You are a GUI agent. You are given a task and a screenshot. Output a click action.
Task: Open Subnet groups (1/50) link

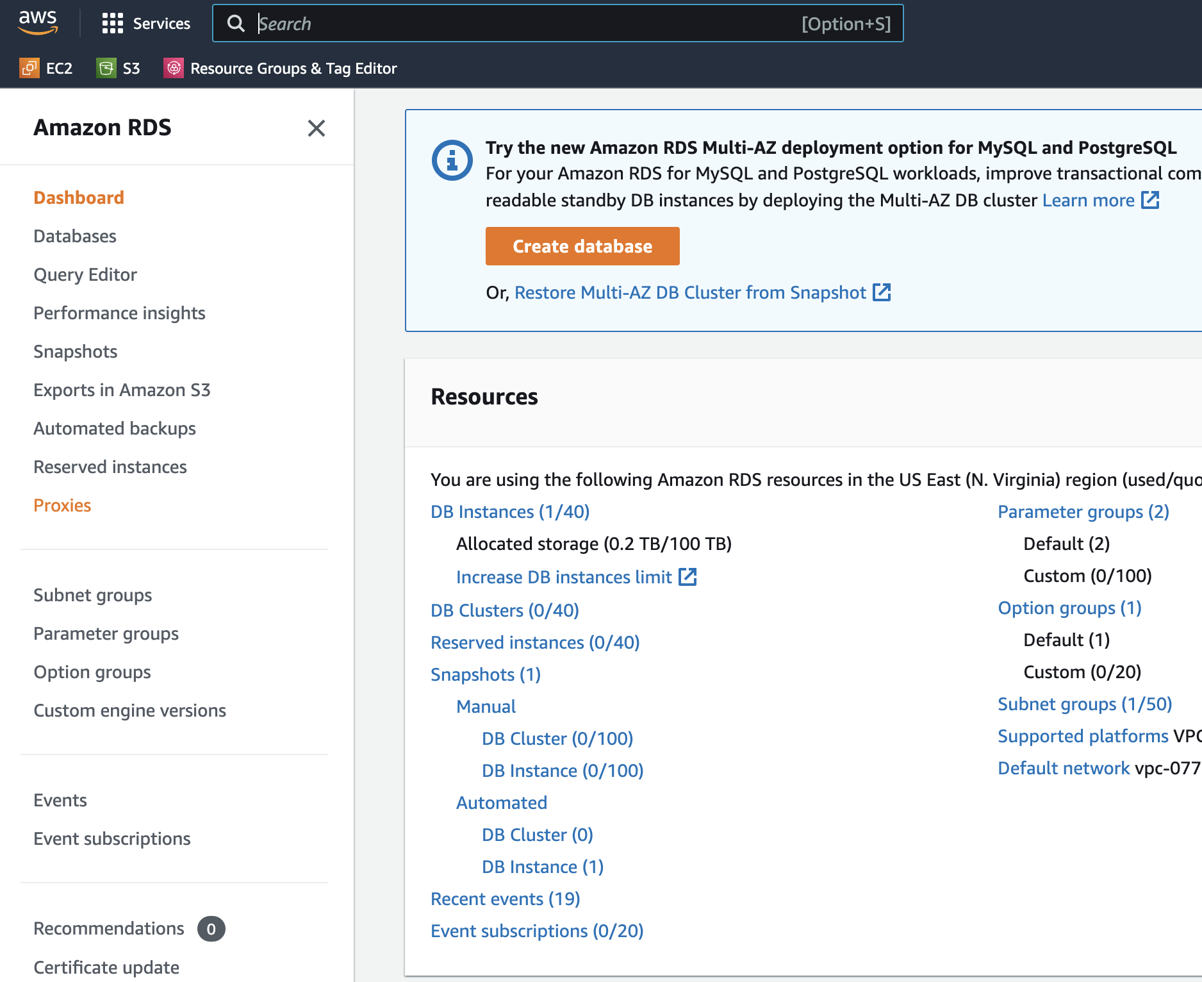pyautogui.click(x=1085, y=704)
